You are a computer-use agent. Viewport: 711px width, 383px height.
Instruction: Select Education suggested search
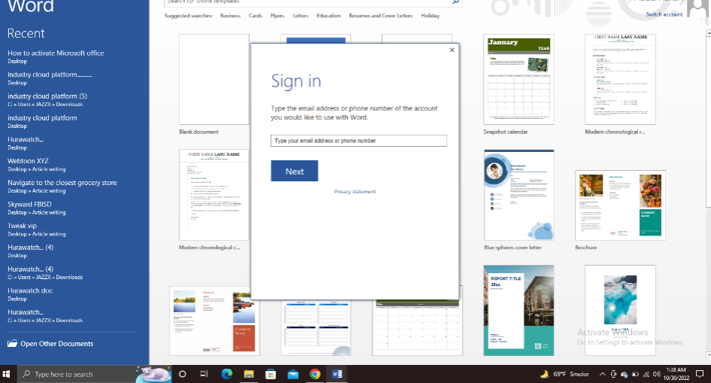pos(328,15)
